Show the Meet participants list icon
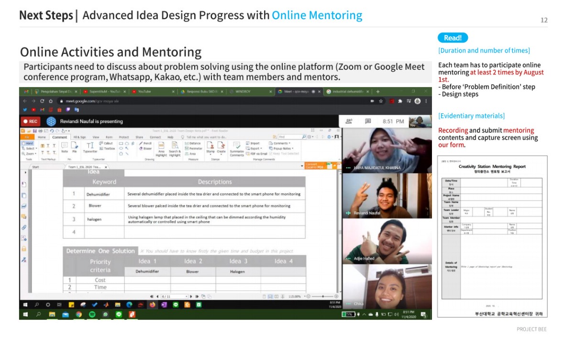 coord(349,121)
